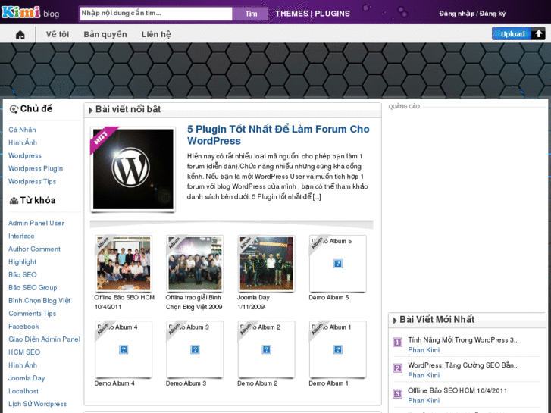Click the Facebook tag
The height and width of the screenshot is (413, 551).
tap(23, 326)
